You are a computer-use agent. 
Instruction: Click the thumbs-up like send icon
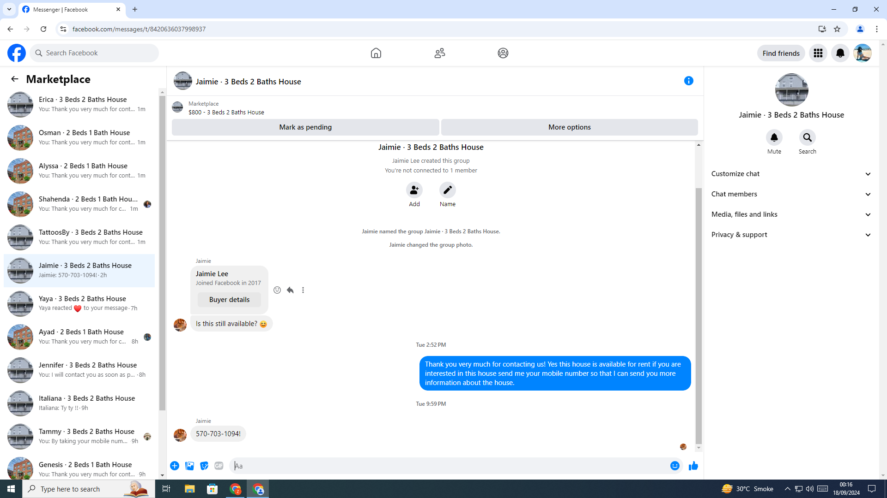pos(693,466)
